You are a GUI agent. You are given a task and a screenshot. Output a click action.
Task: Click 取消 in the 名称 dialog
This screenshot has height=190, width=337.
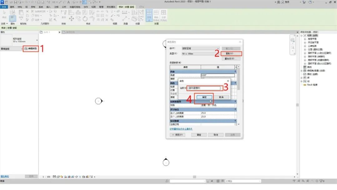click(x=221, y=97)
